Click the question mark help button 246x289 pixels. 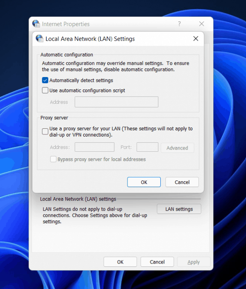[179, 24]
